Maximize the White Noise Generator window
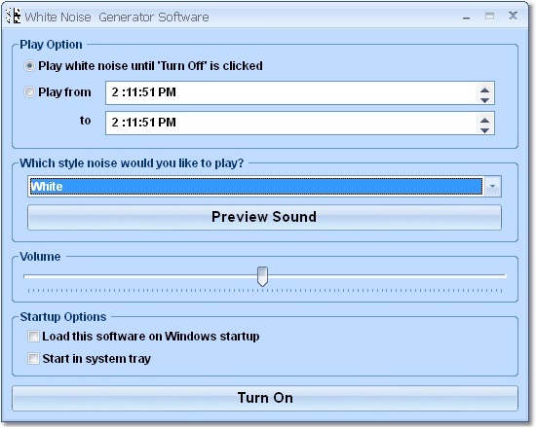 489,16
